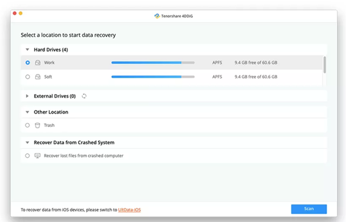Click 'Recover lost files from crashed computer' text
This screenshot has height=222, width=346.
(83, 156)
